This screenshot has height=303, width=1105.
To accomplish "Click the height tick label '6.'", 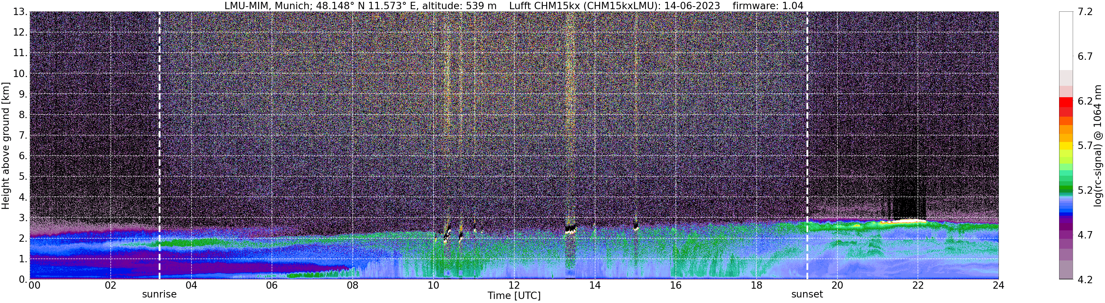I will tap(23, 156).
